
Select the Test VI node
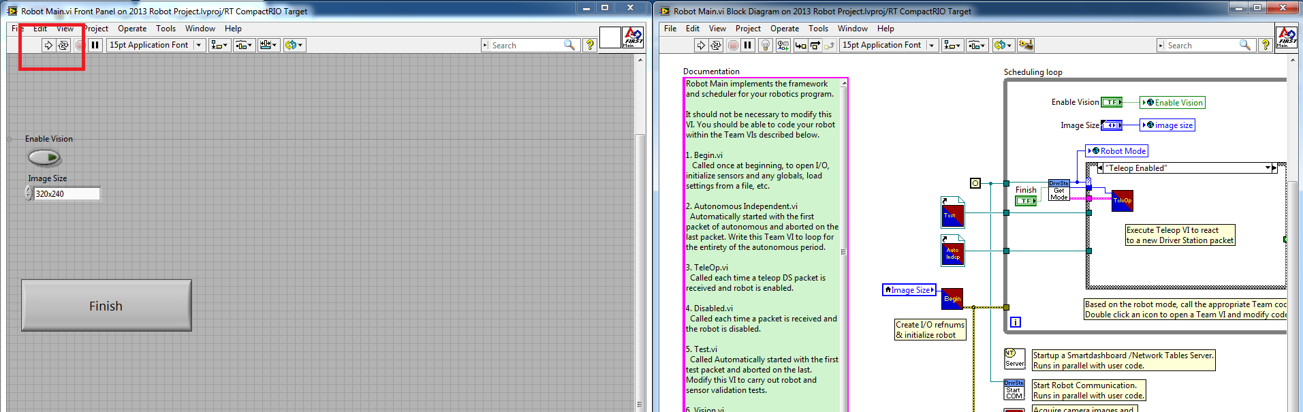952,212
